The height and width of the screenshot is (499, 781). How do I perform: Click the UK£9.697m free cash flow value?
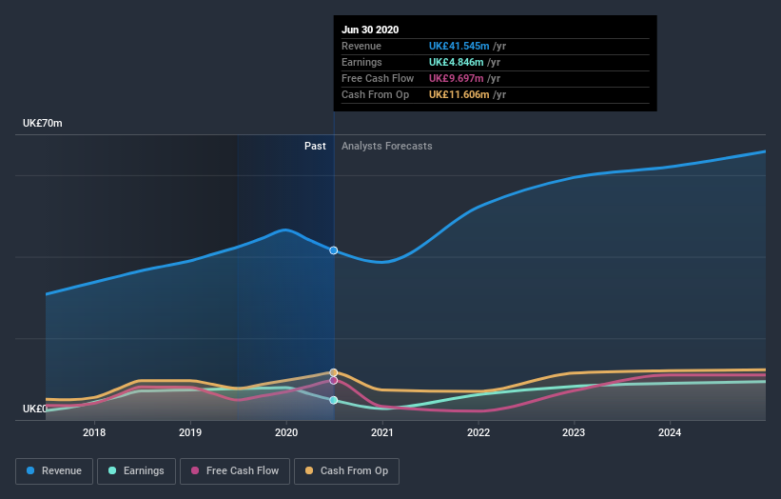coord(457,78)
